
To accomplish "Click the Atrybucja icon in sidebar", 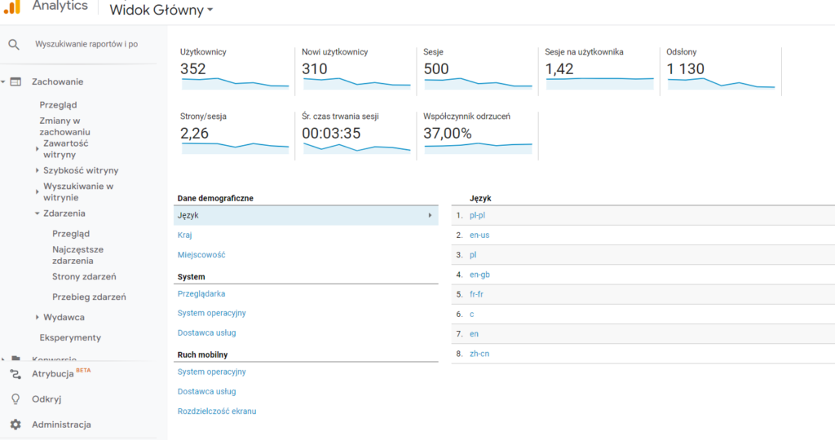I will tap(15, 374).
